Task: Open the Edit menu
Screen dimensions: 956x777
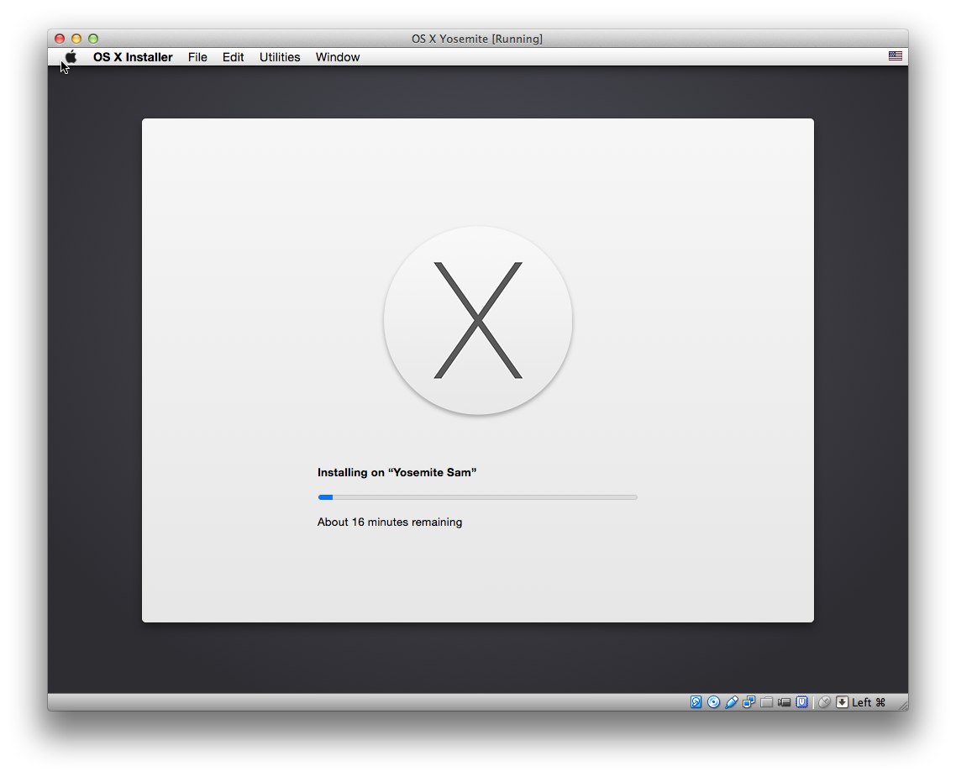Action: pyautogui.click(x=233, y=57)
